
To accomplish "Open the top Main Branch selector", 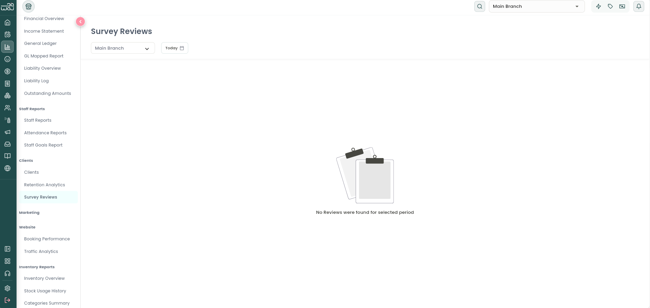I will click(537, 6).
